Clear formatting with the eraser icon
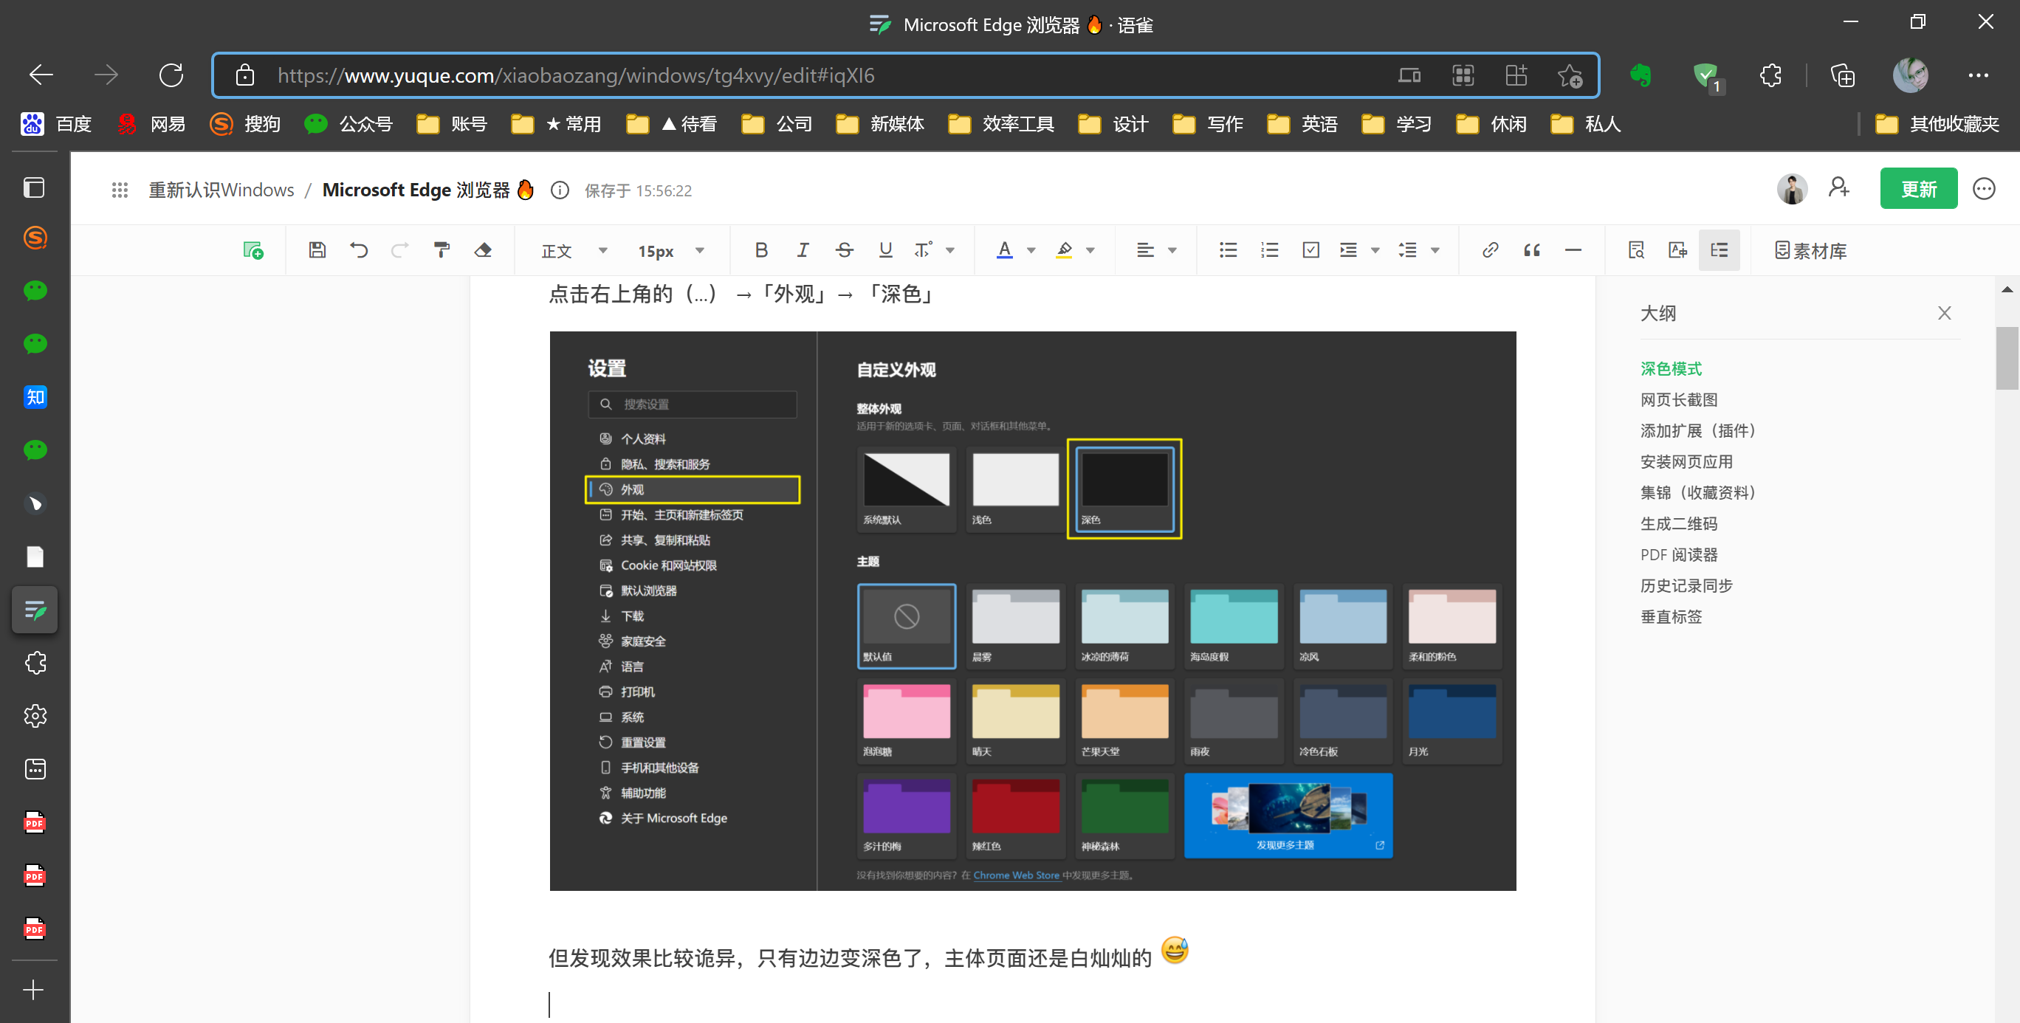 (483, 251)
